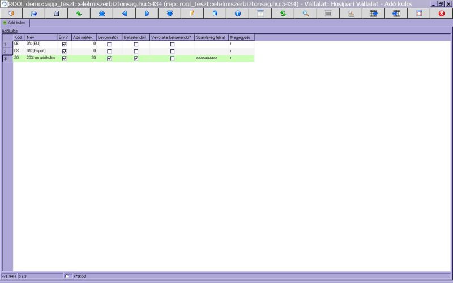Click the green undo arrow icon
Image resolution: width=453 pixels, height=283 pixels.
coord(79,13)
